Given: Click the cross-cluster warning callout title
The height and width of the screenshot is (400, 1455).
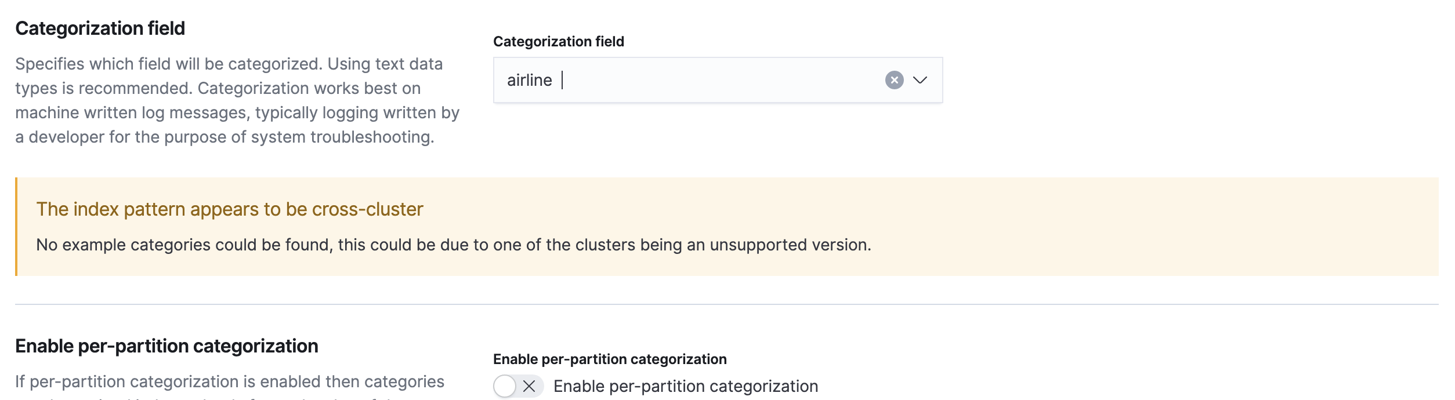Looking at the screenshot, I should tap(230, 209).
